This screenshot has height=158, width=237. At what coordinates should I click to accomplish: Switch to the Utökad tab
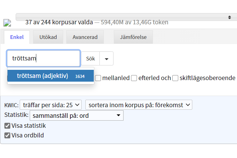coord(48,37)
